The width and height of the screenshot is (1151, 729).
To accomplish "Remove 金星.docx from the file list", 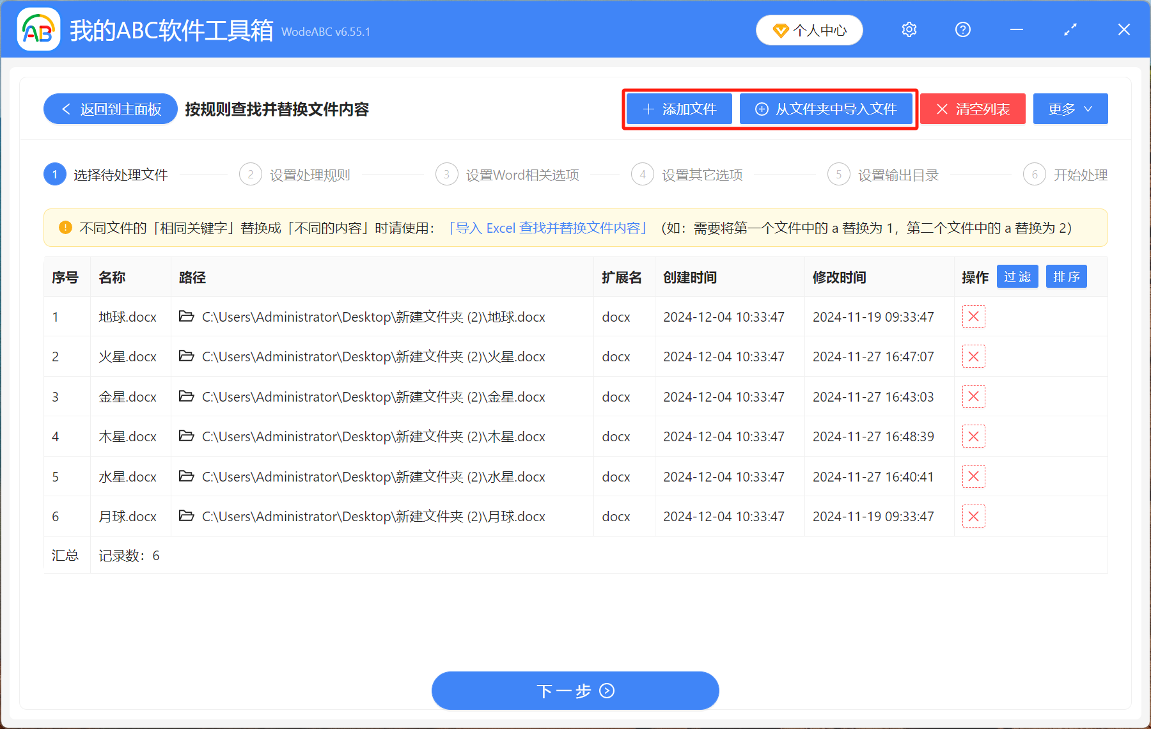I will [x=973, y=396].
